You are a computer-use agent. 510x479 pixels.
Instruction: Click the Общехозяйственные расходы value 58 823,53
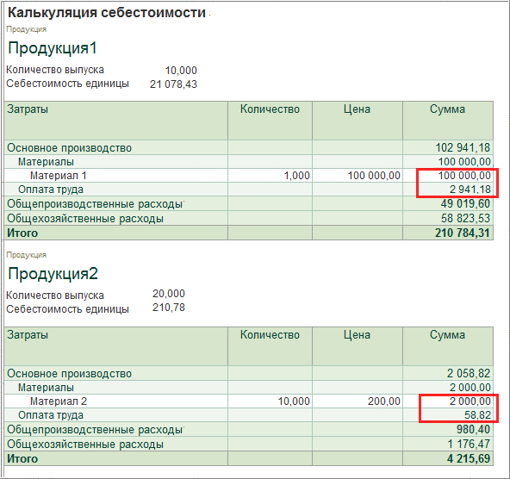465,218
